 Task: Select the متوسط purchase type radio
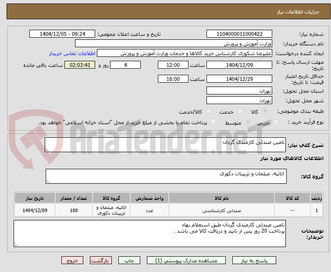click(248, 122)
